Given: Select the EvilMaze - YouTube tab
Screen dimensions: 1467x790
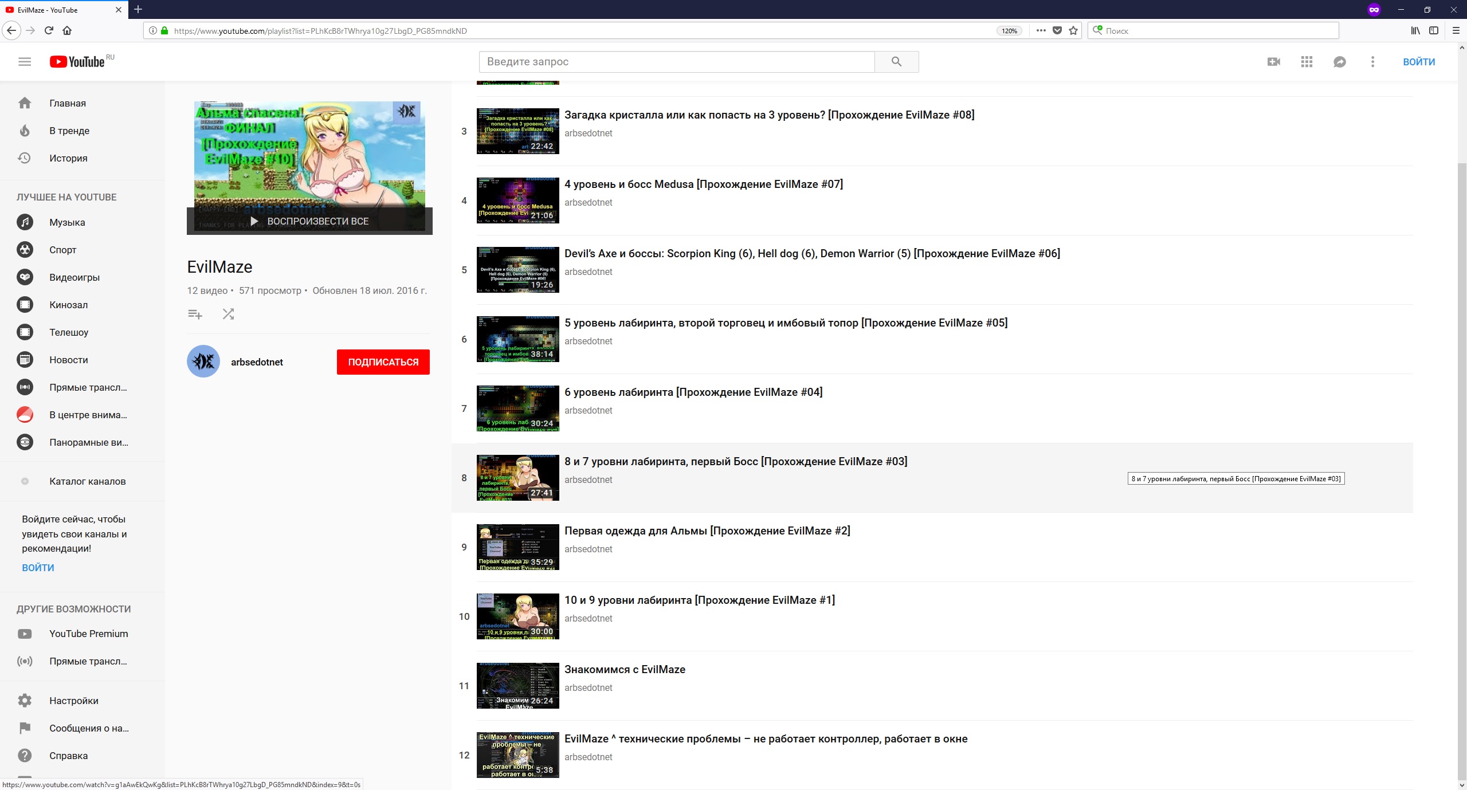Looking at the screenshot, I should [64, 10].
